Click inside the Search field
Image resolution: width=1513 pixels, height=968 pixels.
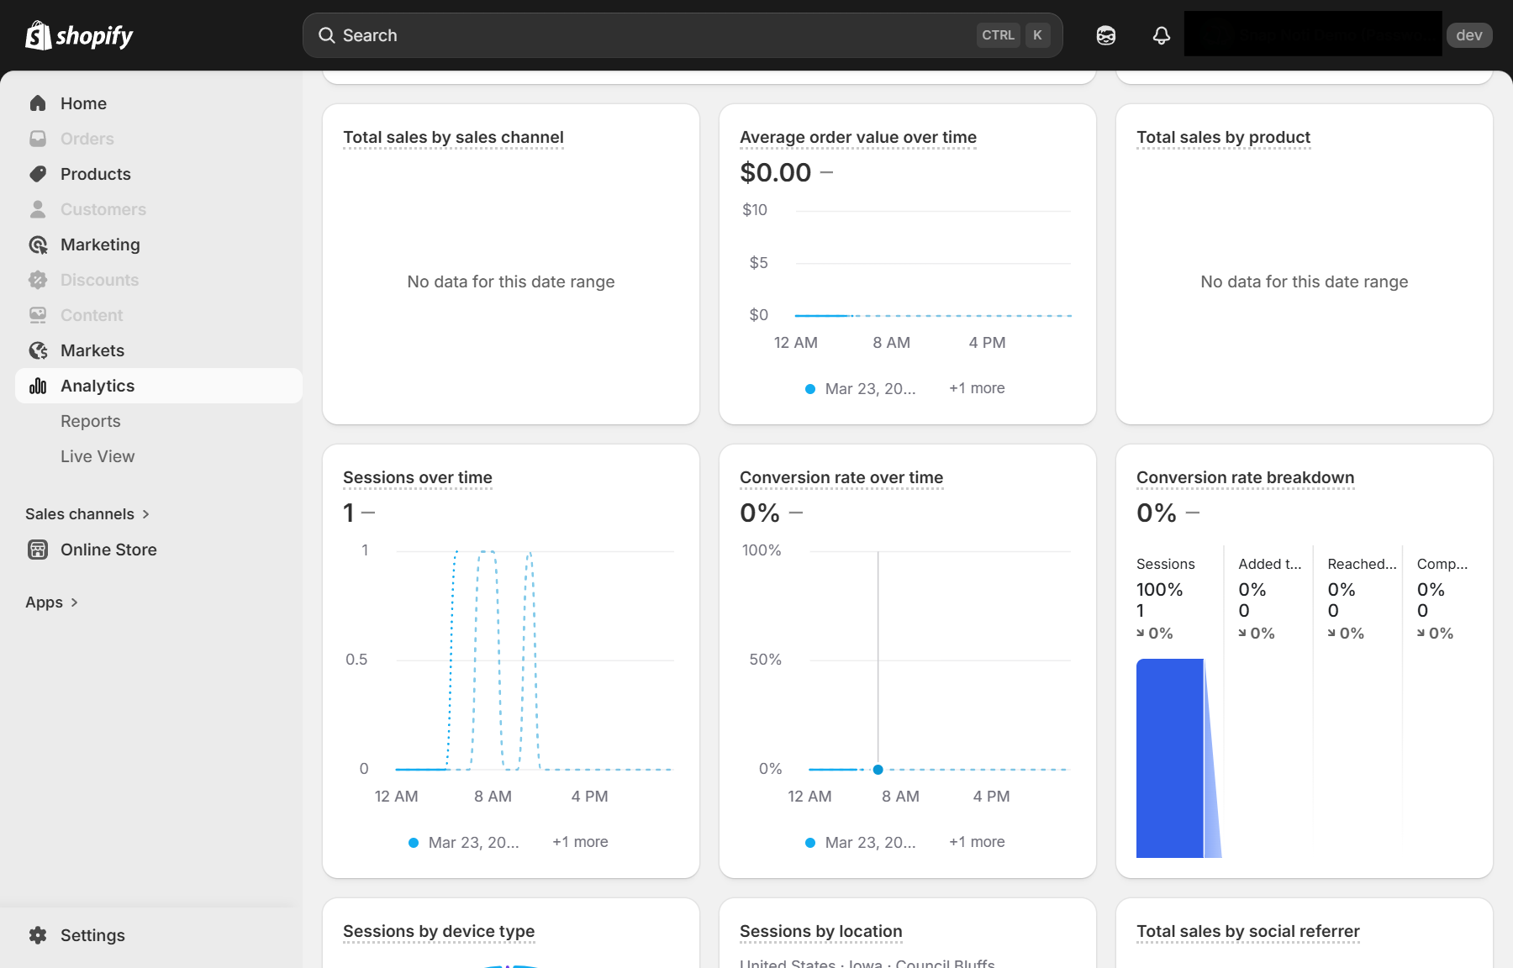click(x=588, y=34)
